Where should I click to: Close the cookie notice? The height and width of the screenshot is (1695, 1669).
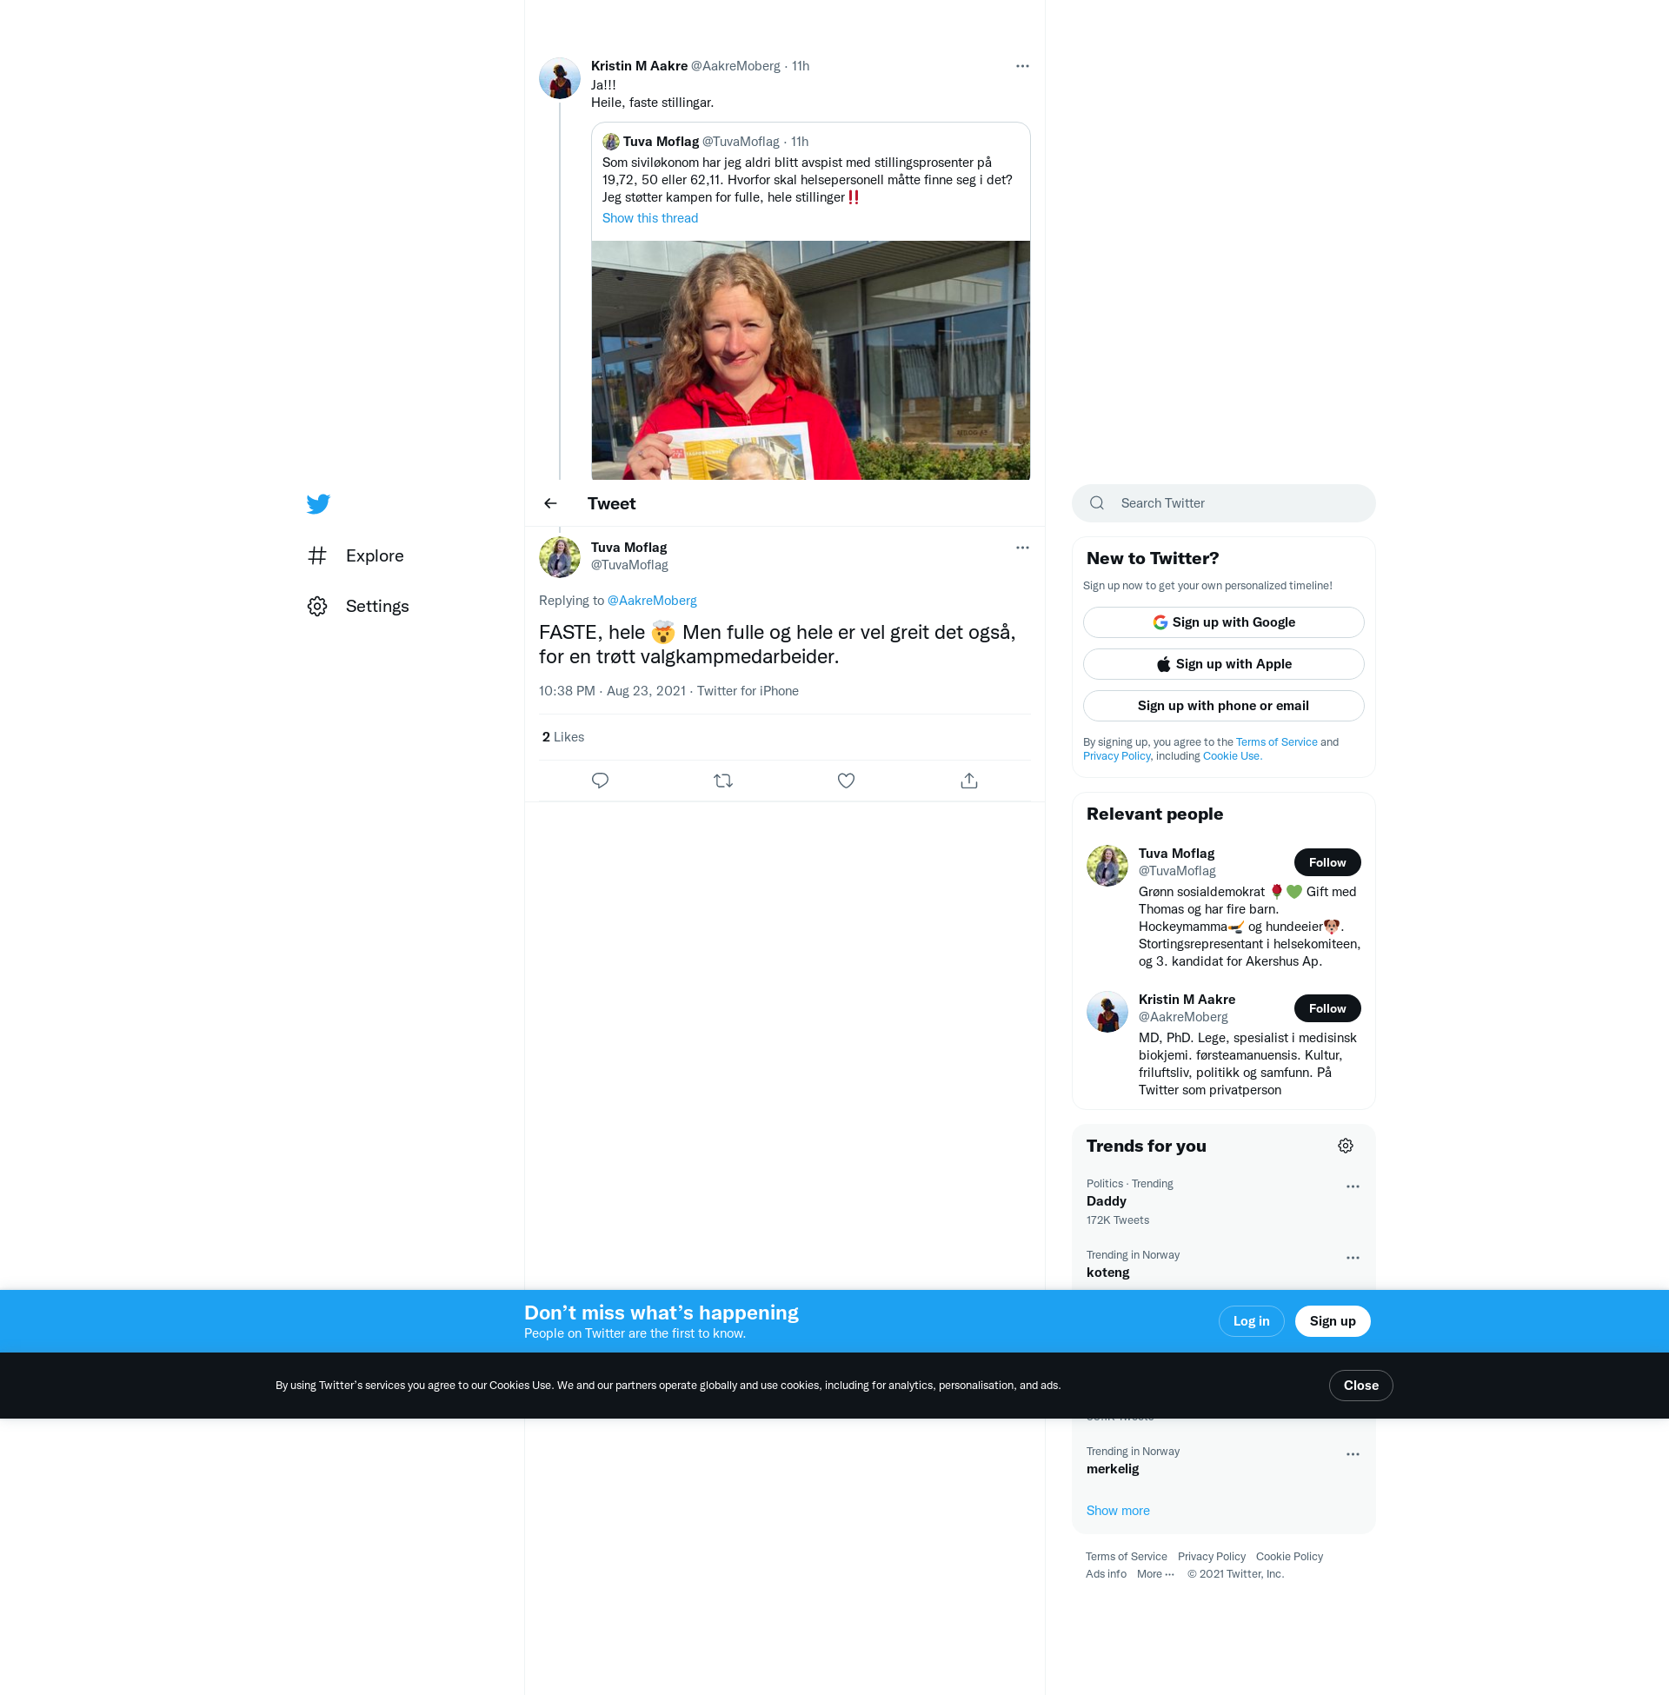tap(1360, 1386)
